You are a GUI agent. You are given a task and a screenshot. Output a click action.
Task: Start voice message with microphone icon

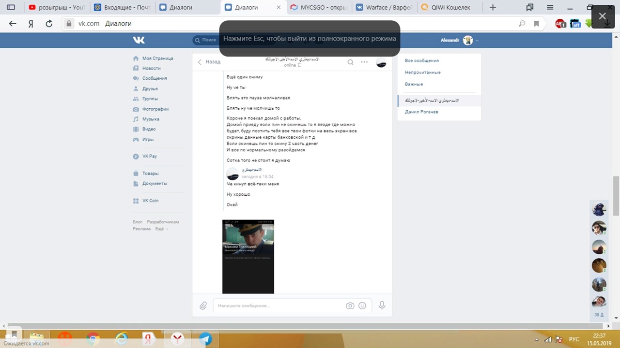[382, 305]
